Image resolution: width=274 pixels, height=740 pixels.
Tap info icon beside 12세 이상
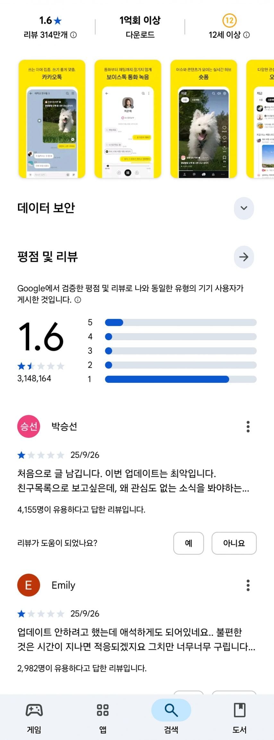pyautogui.click(x=246, y=35)
